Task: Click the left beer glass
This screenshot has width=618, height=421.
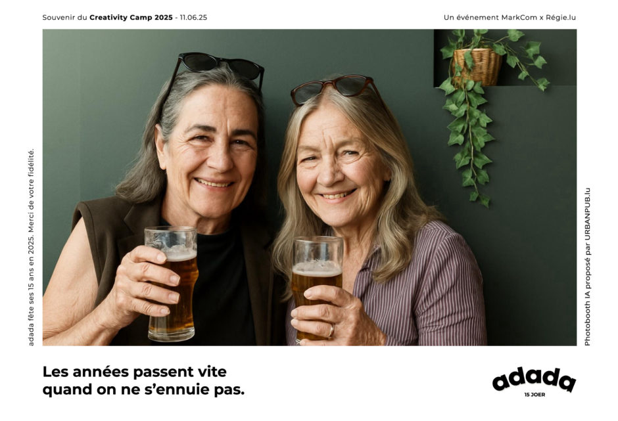Action: coord(172,283)
